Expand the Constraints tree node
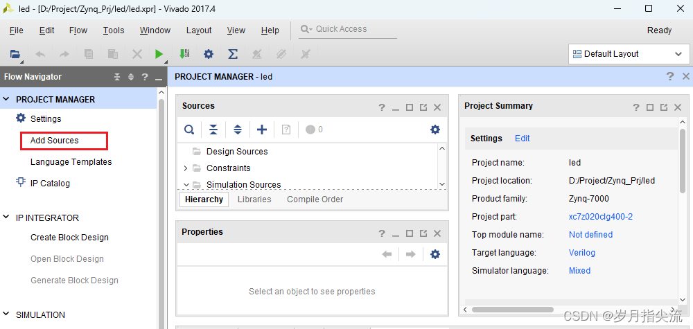 tap(186, 168)
